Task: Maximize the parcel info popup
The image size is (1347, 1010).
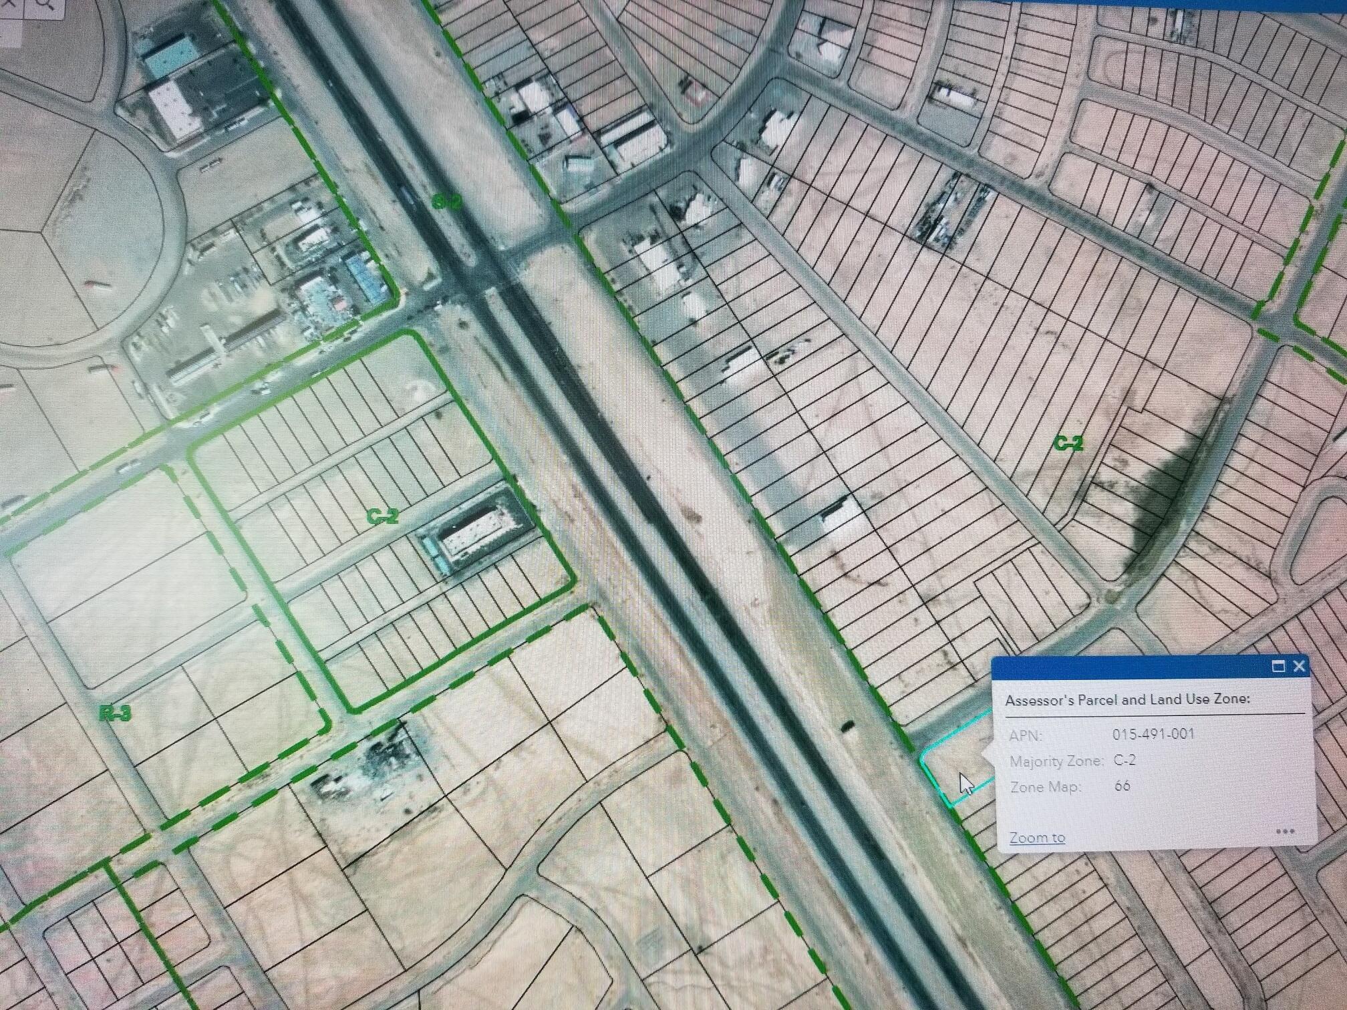Action: (x=1278, y=666)
